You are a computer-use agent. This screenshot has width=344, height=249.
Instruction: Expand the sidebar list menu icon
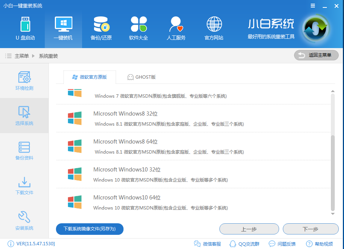point(8,55)
